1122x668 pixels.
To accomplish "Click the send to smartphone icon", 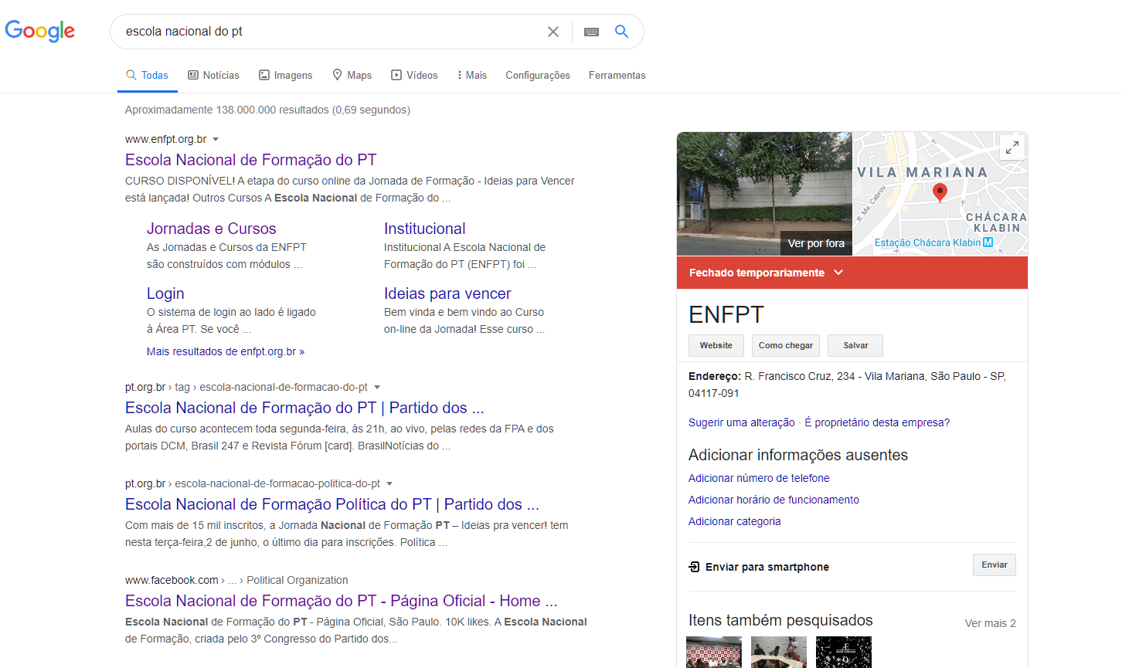I will [694, 567].
